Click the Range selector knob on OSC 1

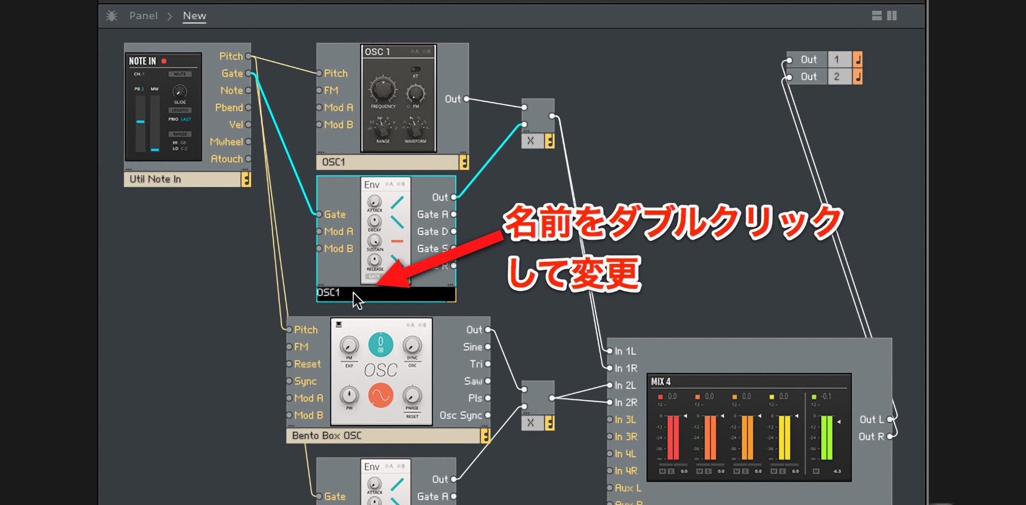pyautogui.click(x=383, y=128)
